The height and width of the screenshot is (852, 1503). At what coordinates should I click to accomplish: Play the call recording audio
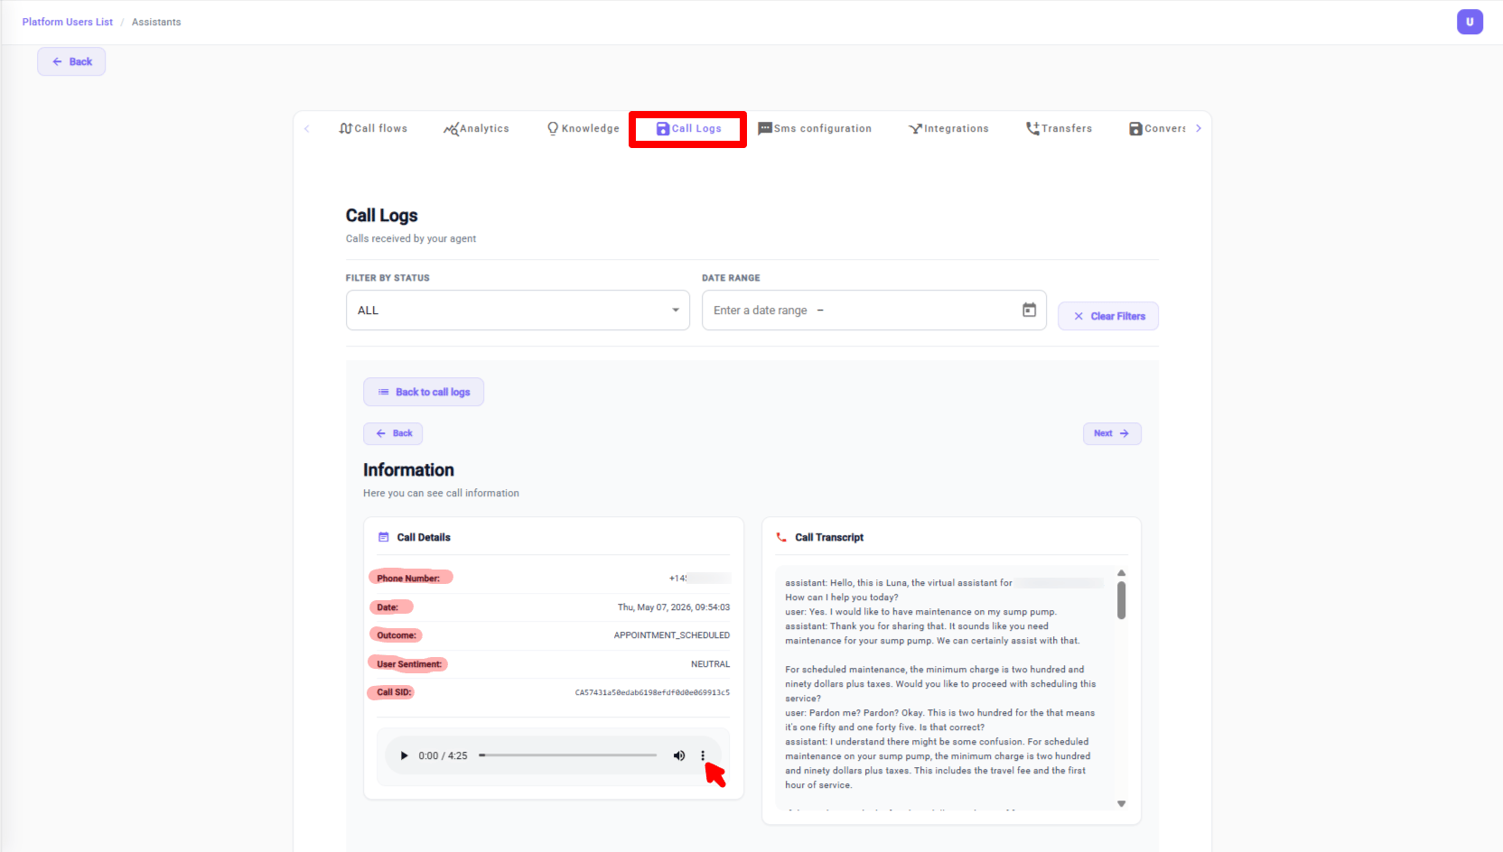coord(404,756)
